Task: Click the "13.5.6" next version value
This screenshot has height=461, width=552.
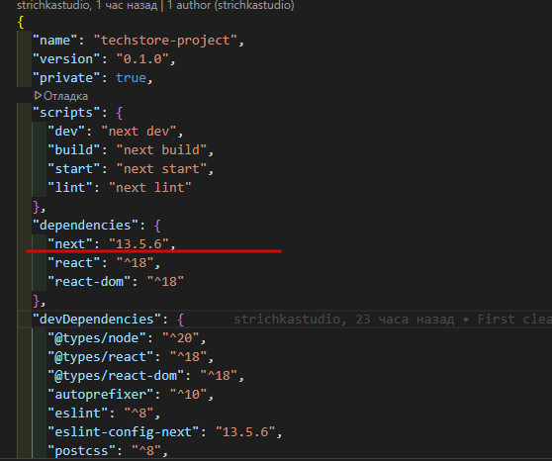Action: [138, 244]
